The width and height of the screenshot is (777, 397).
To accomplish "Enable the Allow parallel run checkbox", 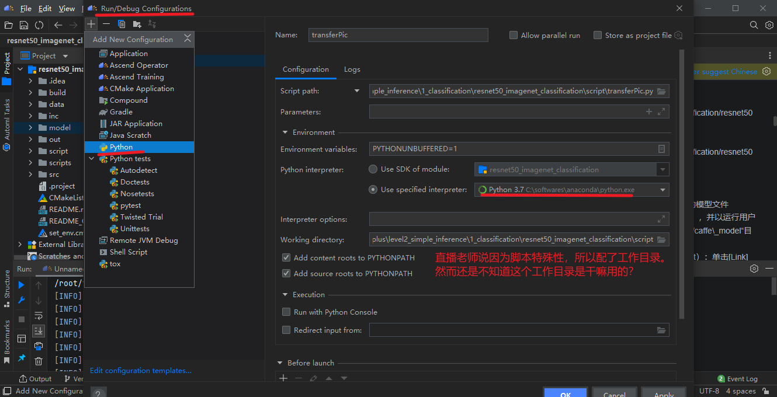I will (514, 35).
